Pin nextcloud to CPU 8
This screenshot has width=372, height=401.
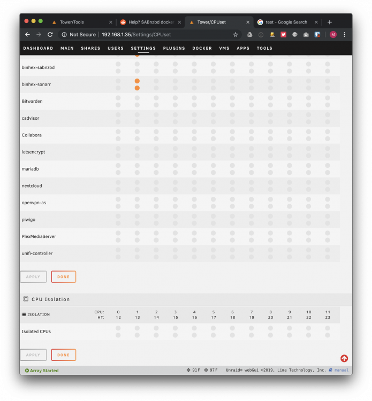click(270, 182)
